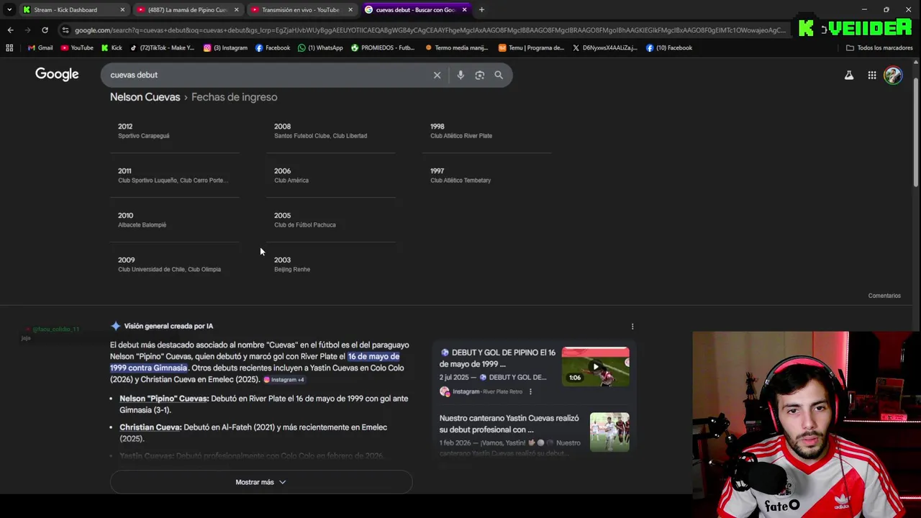Viewport: 921px width, 518px height.
Task: Start voice search with microphone icon
Action: (x=460, y=75)
